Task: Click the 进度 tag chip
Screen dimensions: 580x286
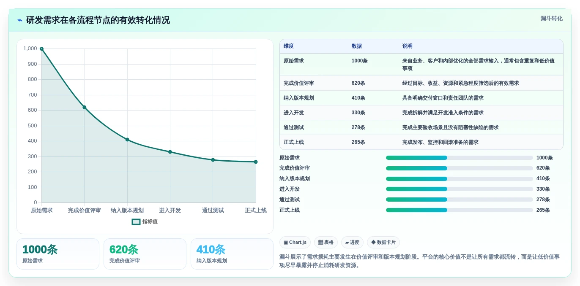Action: click(352, 242)
